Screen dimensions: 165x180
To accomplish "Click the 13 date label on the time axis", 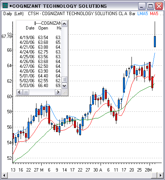I will pyautogui.click(x=13, y=170).
